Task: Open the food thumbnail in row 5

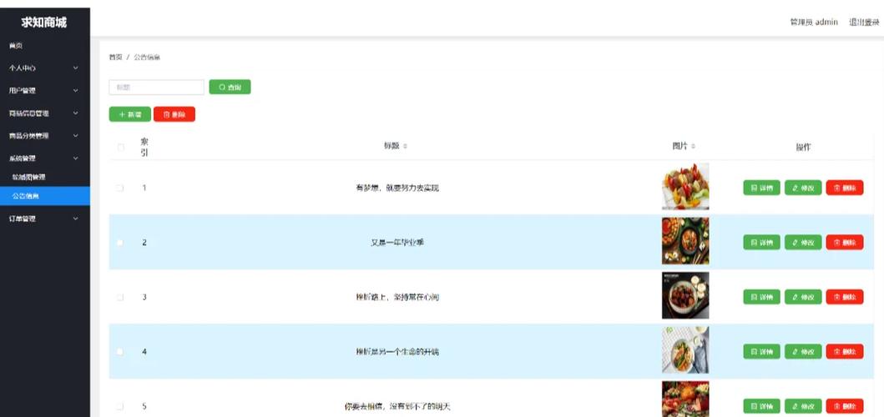Action: 685,399
